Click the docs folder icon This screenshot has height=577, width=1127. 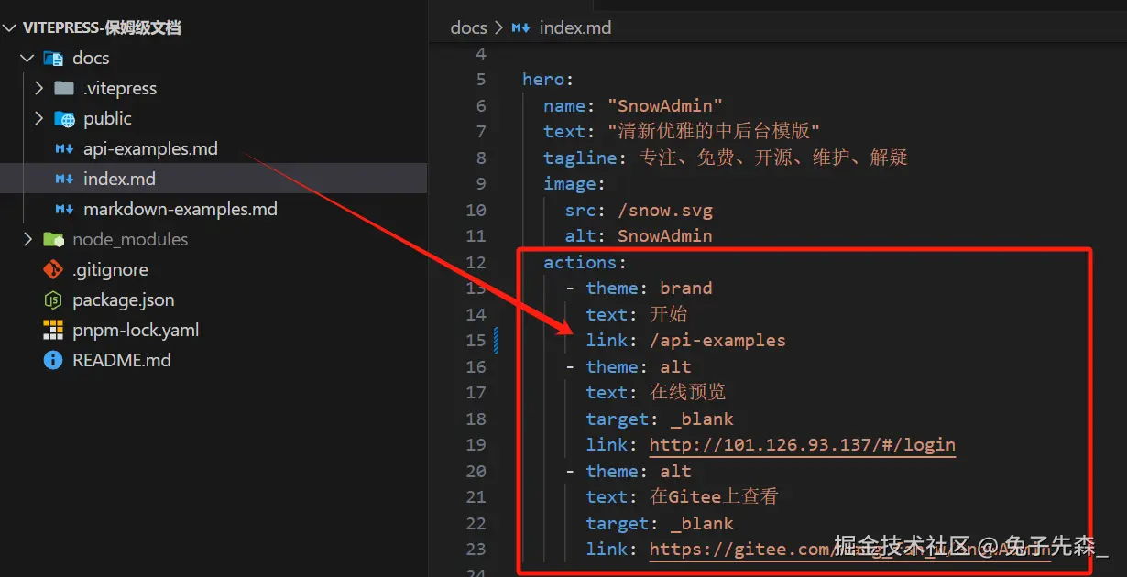coord(53,59)
